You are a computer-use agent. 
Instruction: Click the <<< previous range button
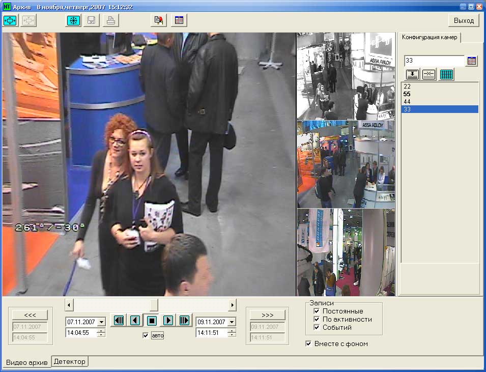click(30, 314)
